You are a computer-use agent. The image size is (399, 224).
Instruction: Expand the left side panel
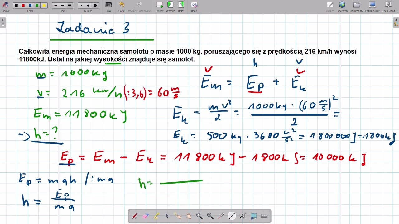pos(3,22)
